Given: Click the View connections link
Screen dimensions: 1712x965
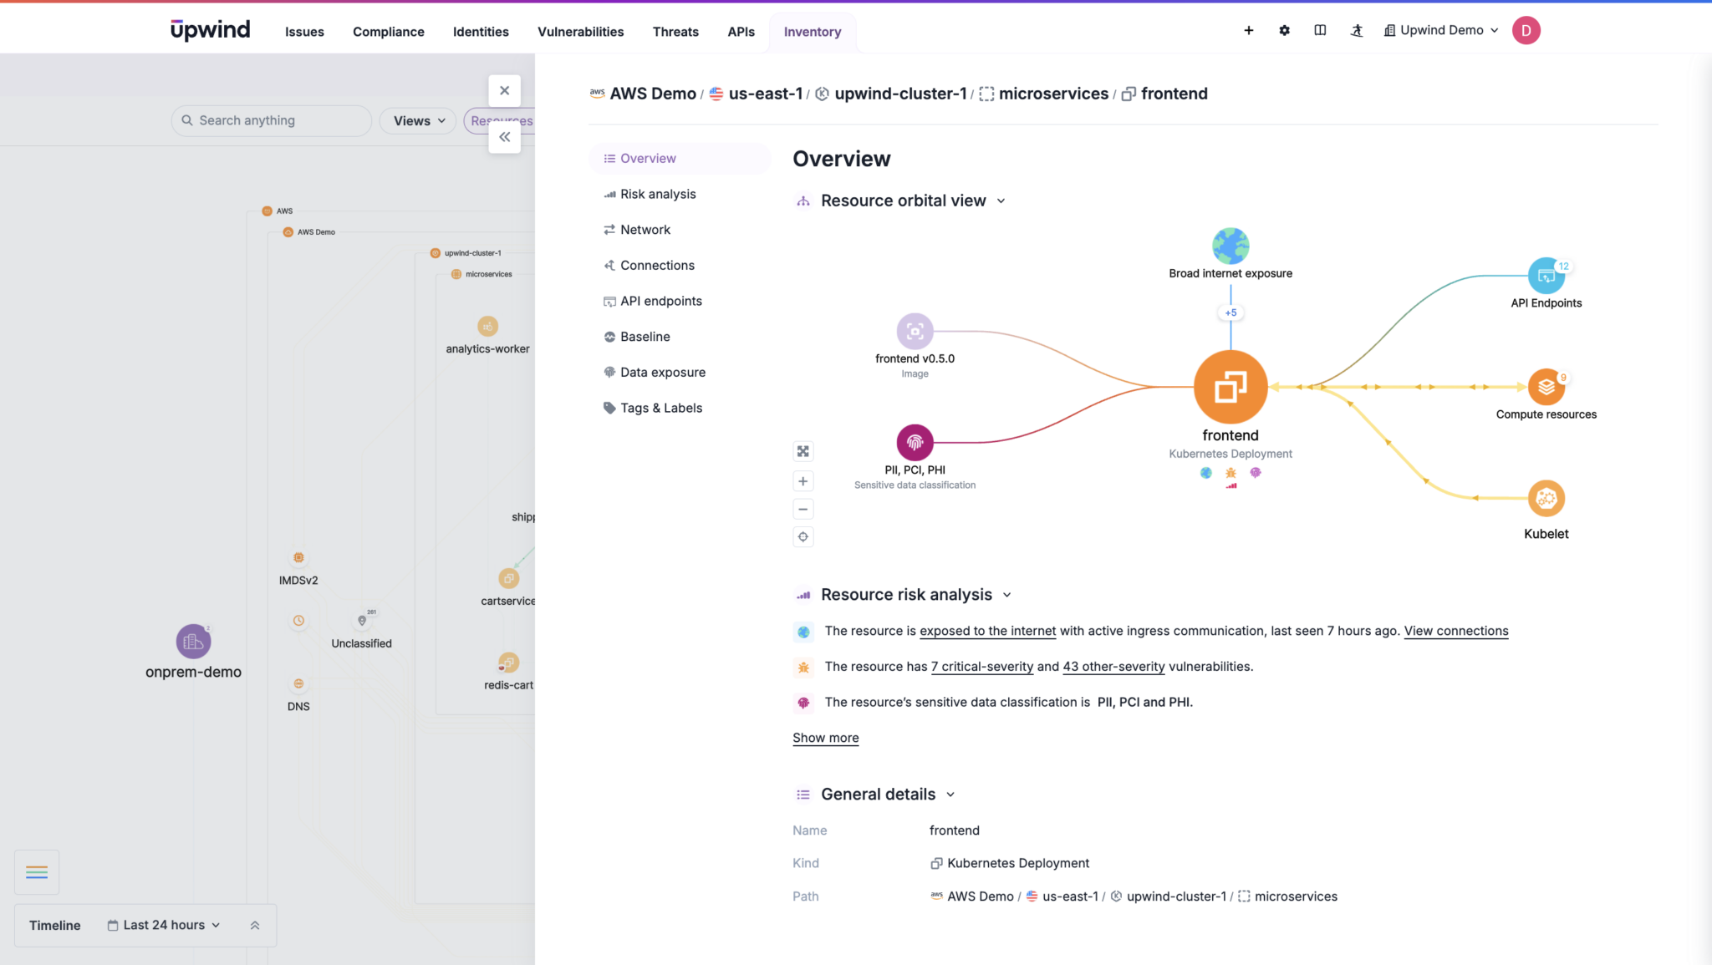Looking at the screenshot, I should [1455, 631].
